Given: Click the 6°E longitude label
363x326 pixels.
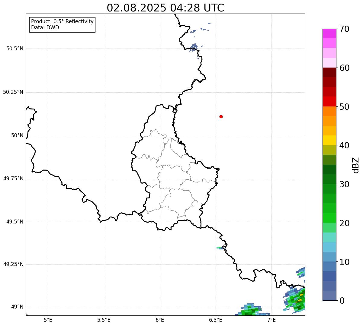Looking at the screenshot, I should (160, 320).
